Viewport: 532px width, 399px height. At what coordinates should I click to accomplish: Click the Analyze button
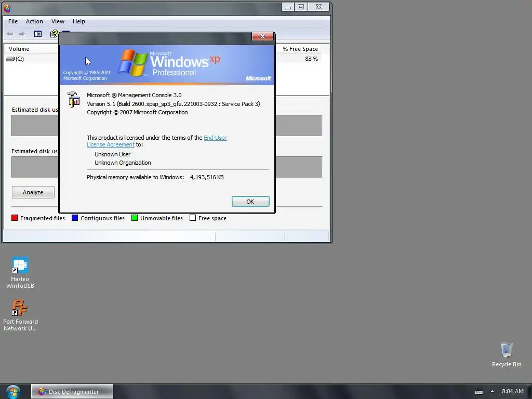click(33, 192)
